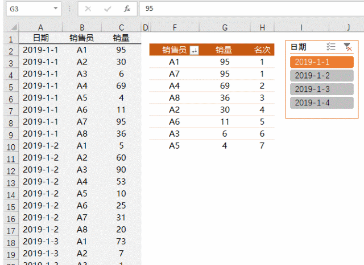Select column G header
The image size is (364, 265).
(225, 27)
